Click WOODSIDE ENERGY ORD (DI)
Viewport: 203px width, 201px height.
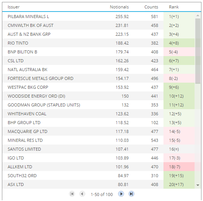click(x=36, y=96)
